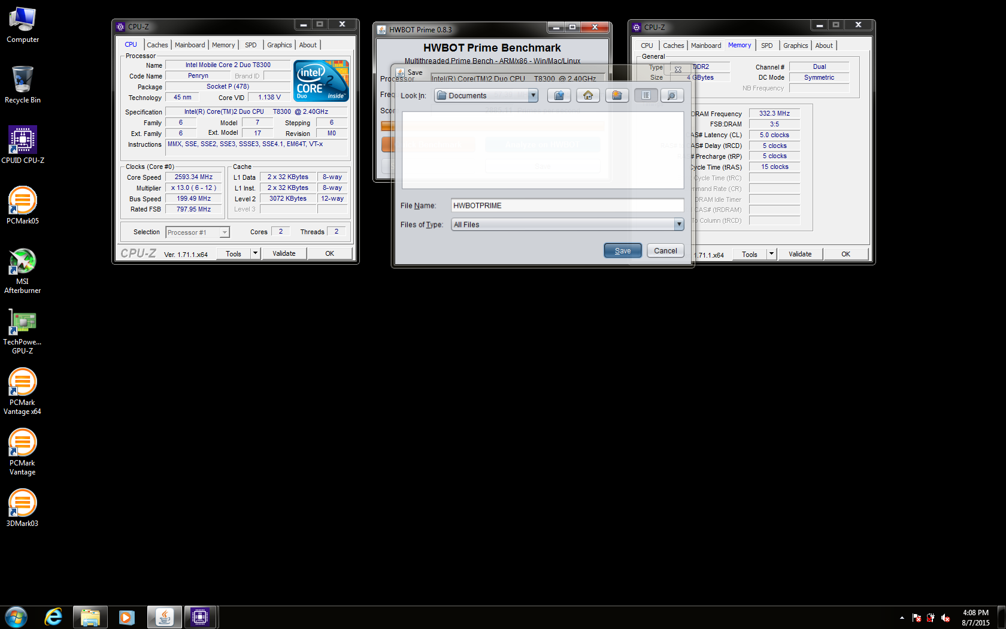Open Action Center flag tray icon
The image size is (1006, 629).
[x=916, y=618]
